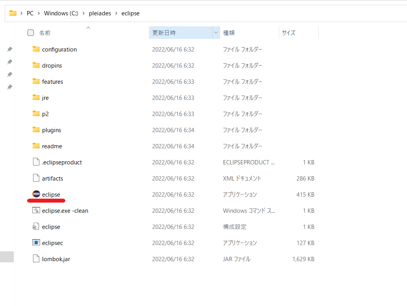Click the plugins folder icon
Screen dimensions: 407x306
click(x=36, y=129)
